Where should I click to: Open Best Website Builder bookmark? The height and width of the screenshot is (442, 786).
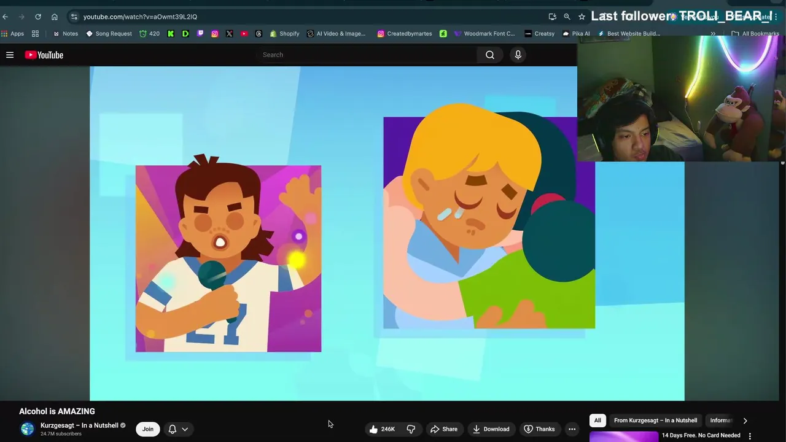click(628, 34)
